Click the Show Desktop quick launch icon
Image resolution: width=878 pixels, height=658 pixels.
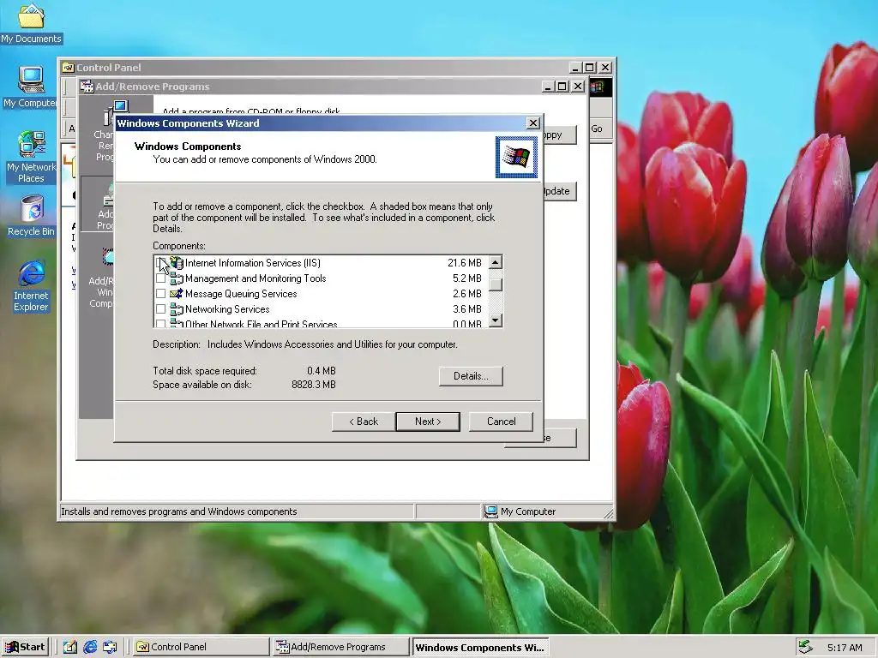tap(69, 647)
